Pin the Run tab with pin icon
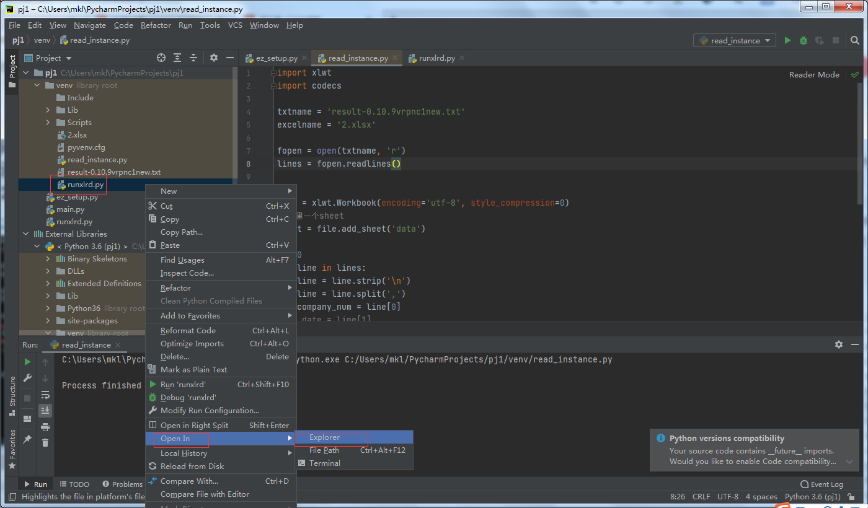Image resolution: width=868 pixels, height=508 pixels. 27,439
